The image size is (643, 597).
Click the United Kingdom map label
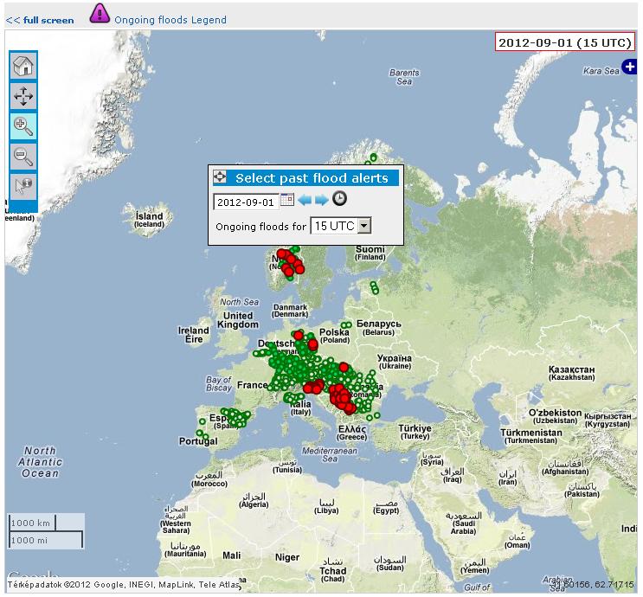(238, 320)
